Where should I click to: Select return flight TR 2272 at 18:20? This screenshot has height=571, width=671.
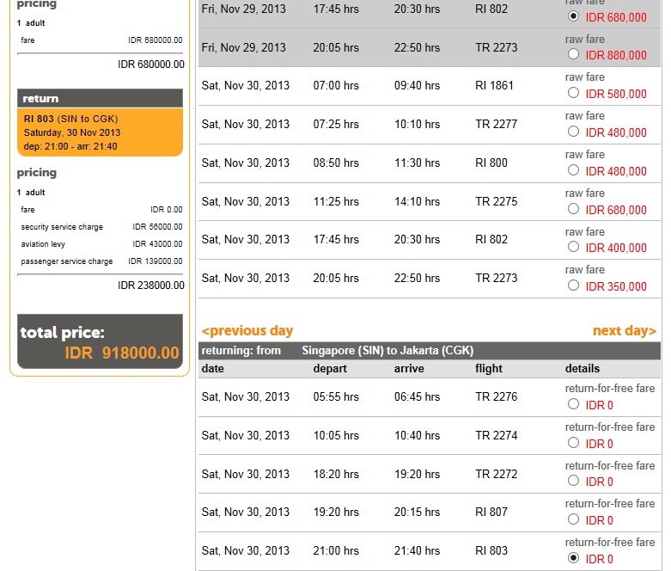tap(573, 481)
